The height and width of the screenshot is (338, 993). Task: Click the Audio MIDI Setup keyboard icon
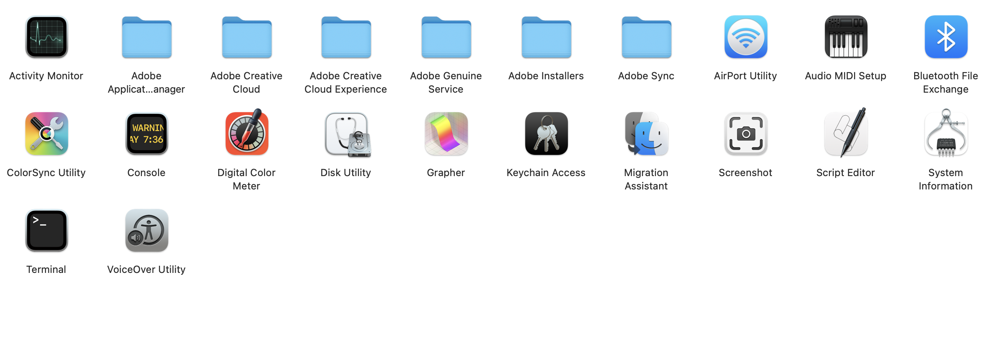point(846,37)
